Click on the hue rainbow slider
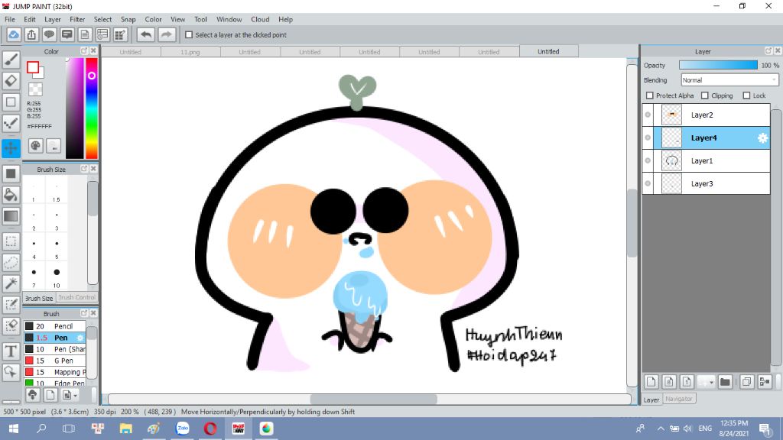783x440 pixels. [92, 108]
